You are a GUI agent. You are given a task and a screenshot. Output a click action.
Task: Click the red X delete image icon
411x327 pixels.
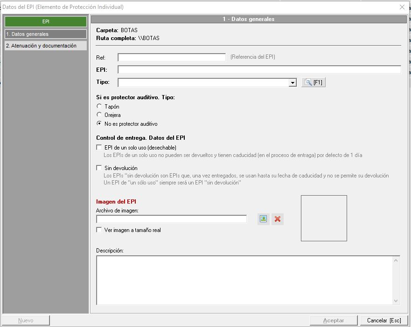[x=278, y=219]
